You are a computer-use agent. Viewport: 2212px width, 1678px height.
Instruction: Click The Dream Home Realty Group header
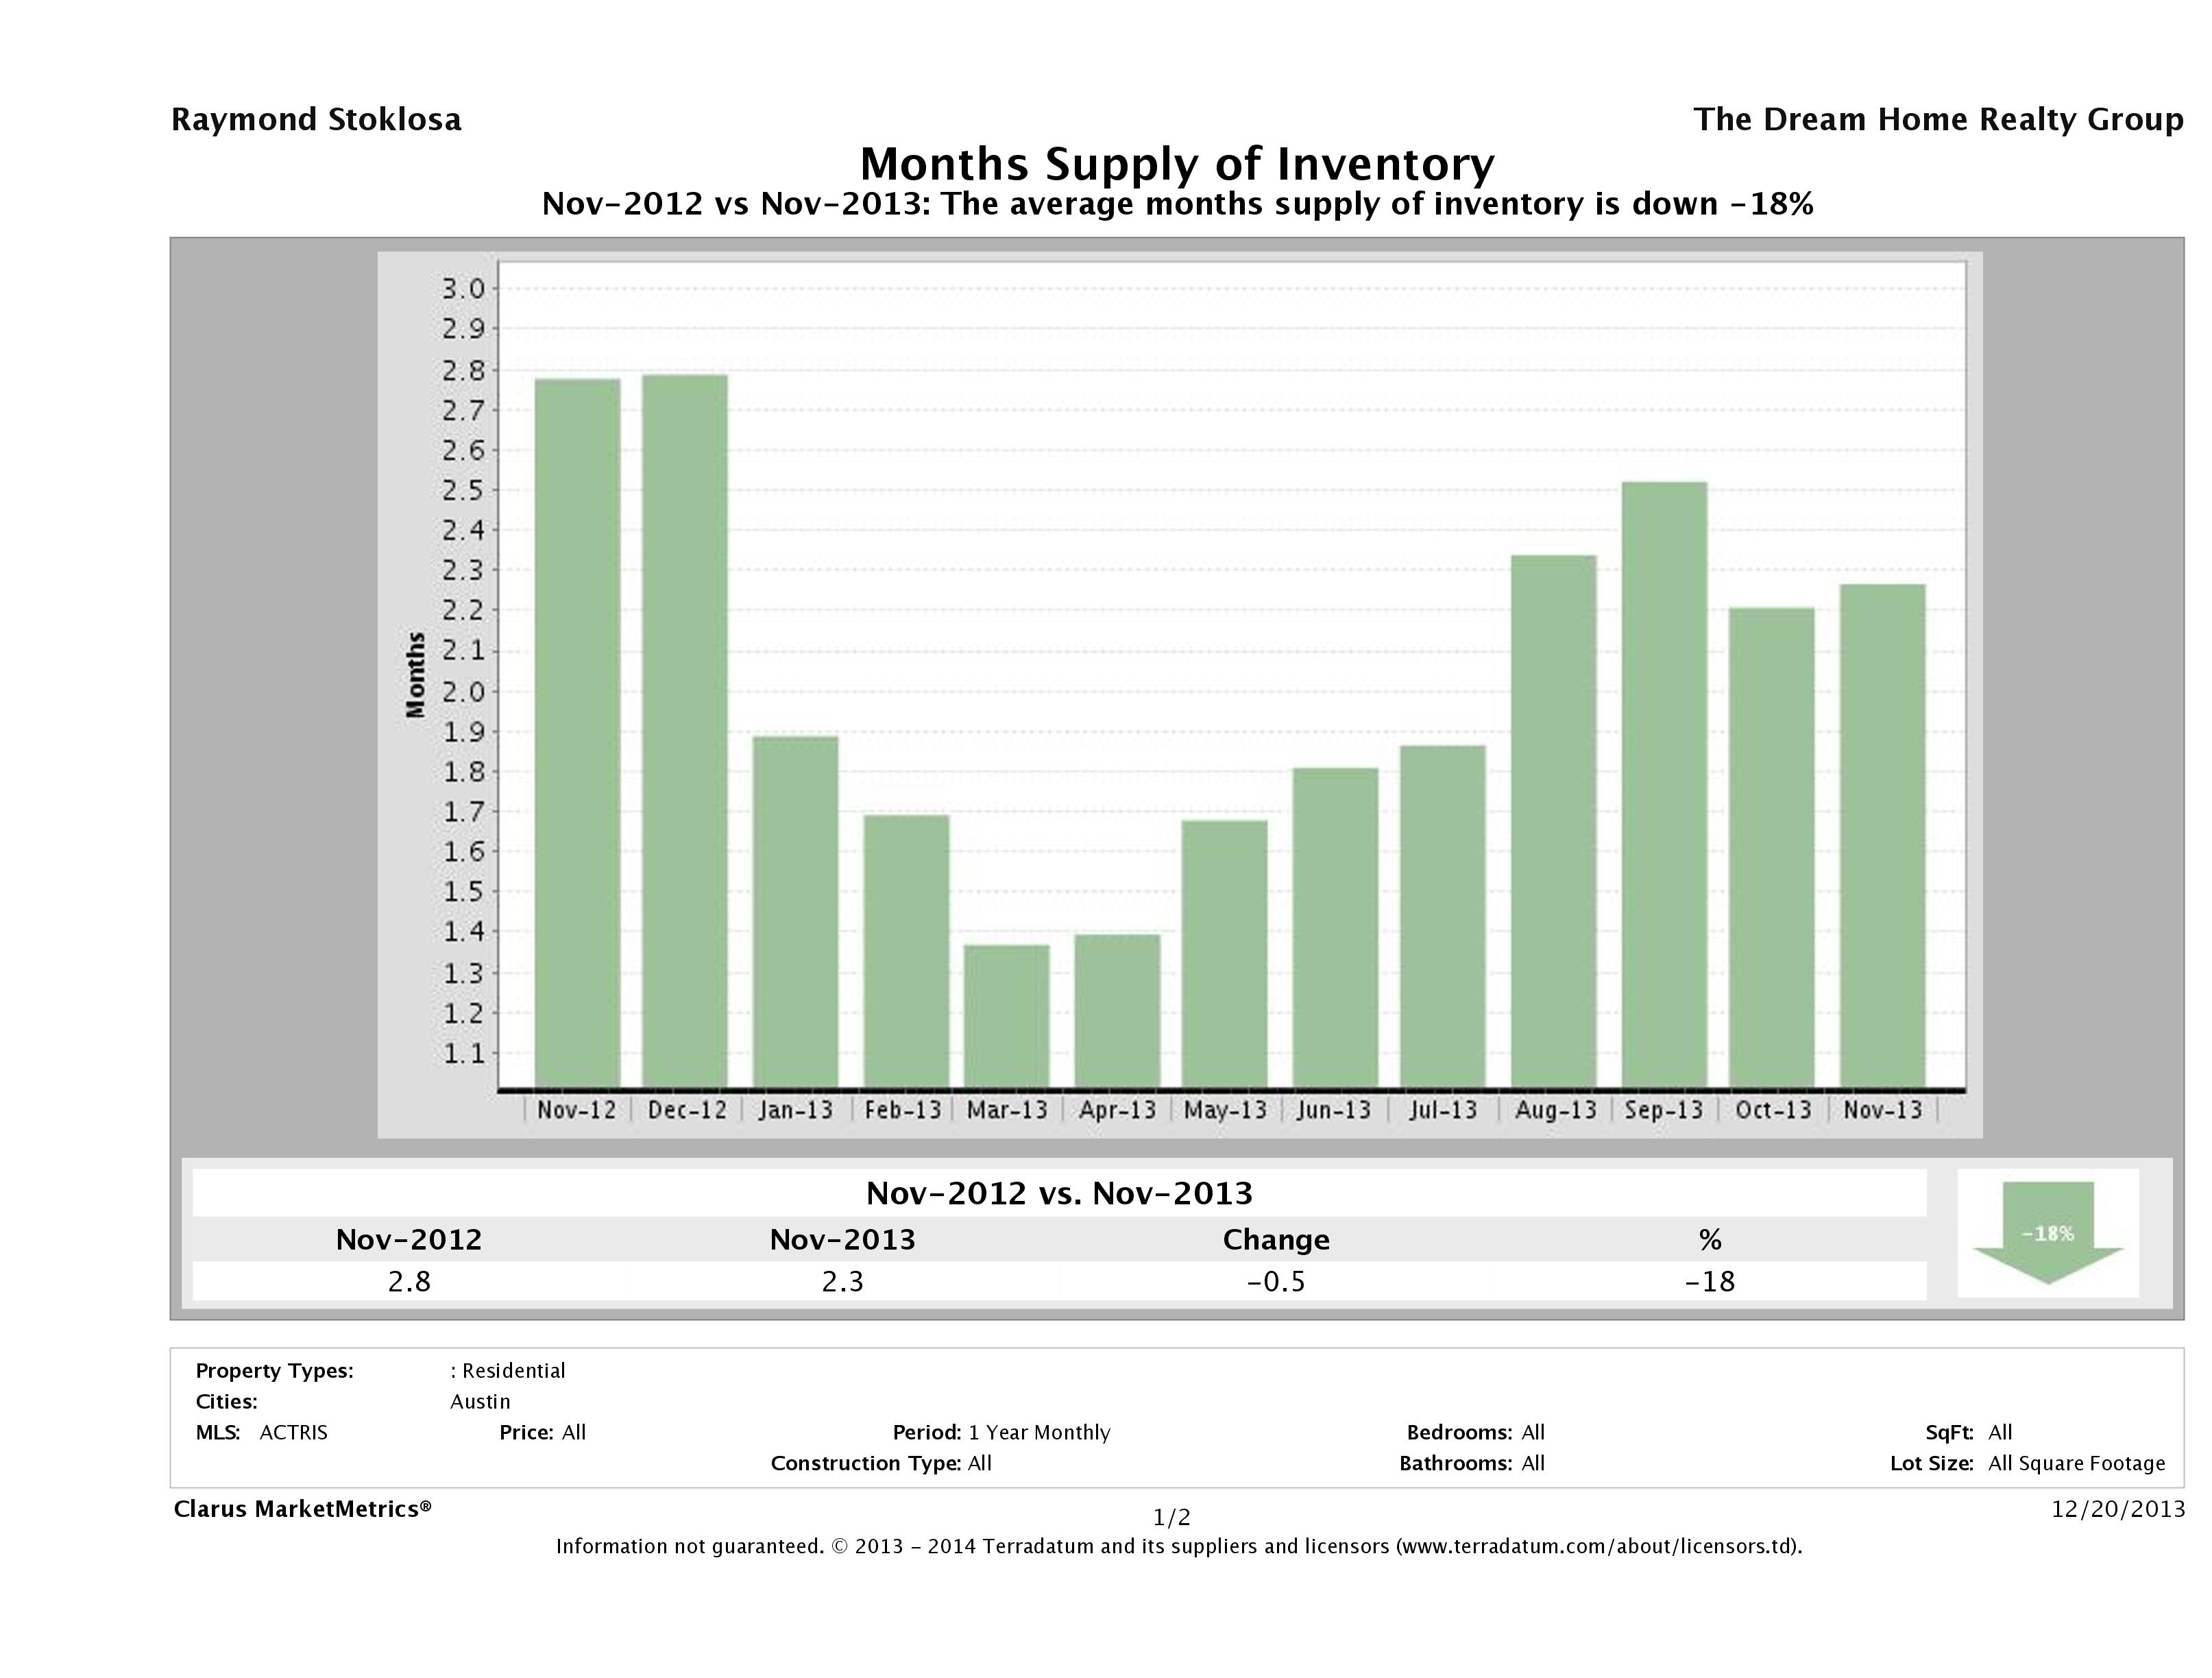1938,119
